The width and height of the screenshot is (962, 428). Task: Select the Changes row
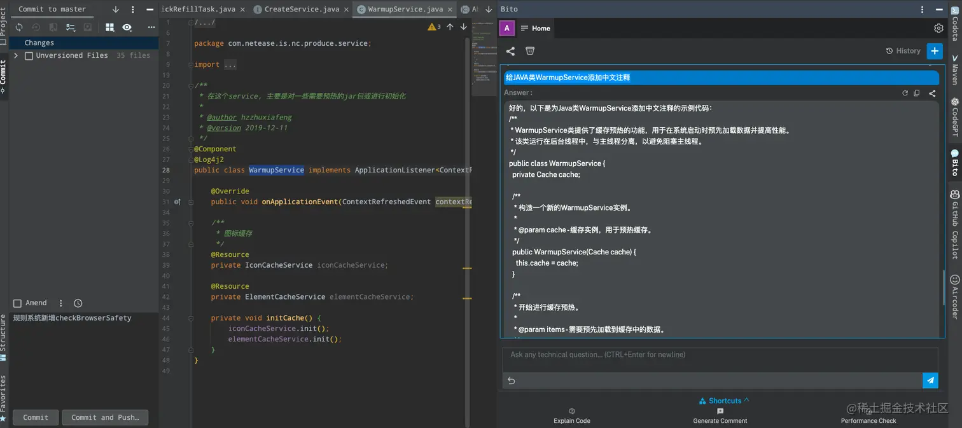coord(84,43)
